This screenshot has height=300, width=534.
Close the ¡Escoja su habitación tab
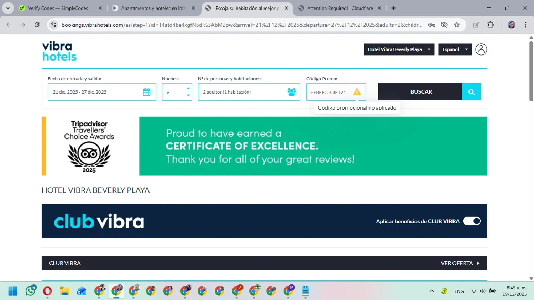click(x=286, y=8)
